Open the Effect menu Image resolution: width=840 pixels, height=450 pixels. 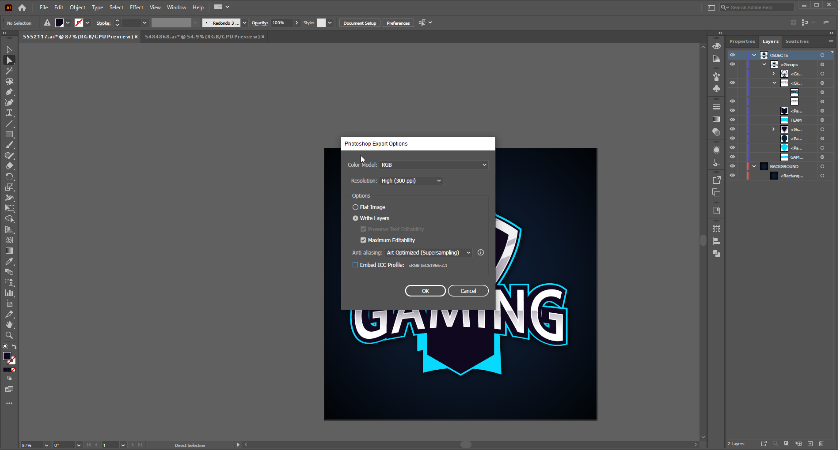click(x=137, y=7)
